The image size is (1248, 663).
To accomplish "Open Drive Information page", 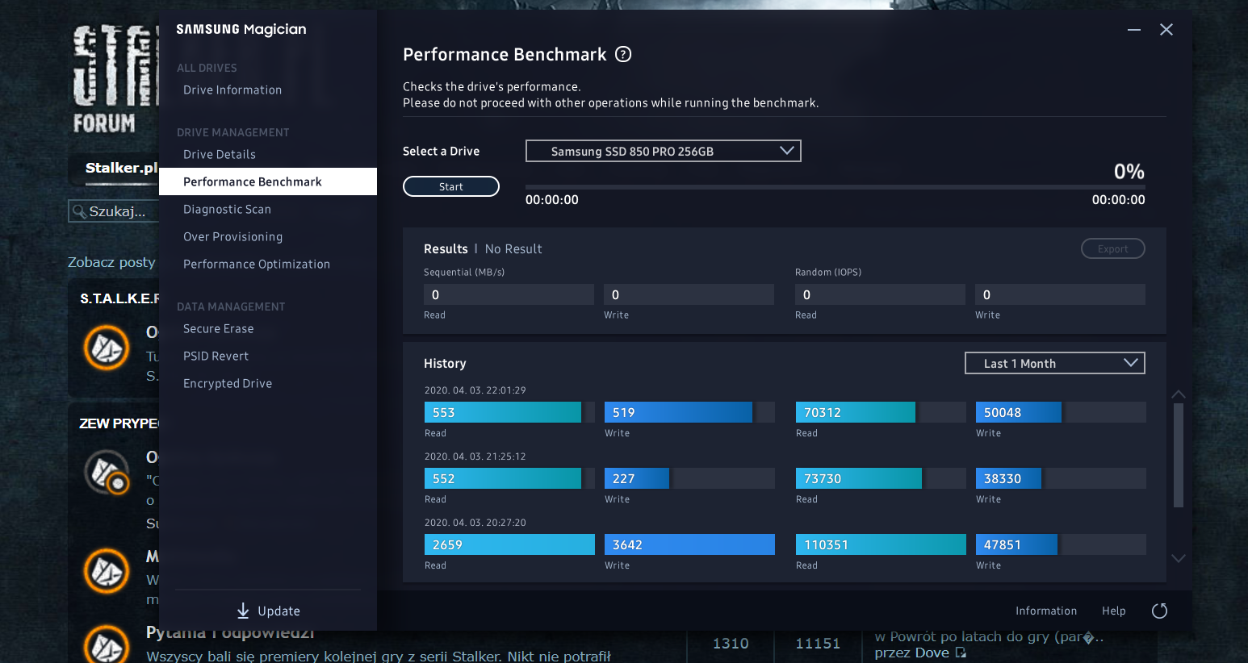I will 232,90.
